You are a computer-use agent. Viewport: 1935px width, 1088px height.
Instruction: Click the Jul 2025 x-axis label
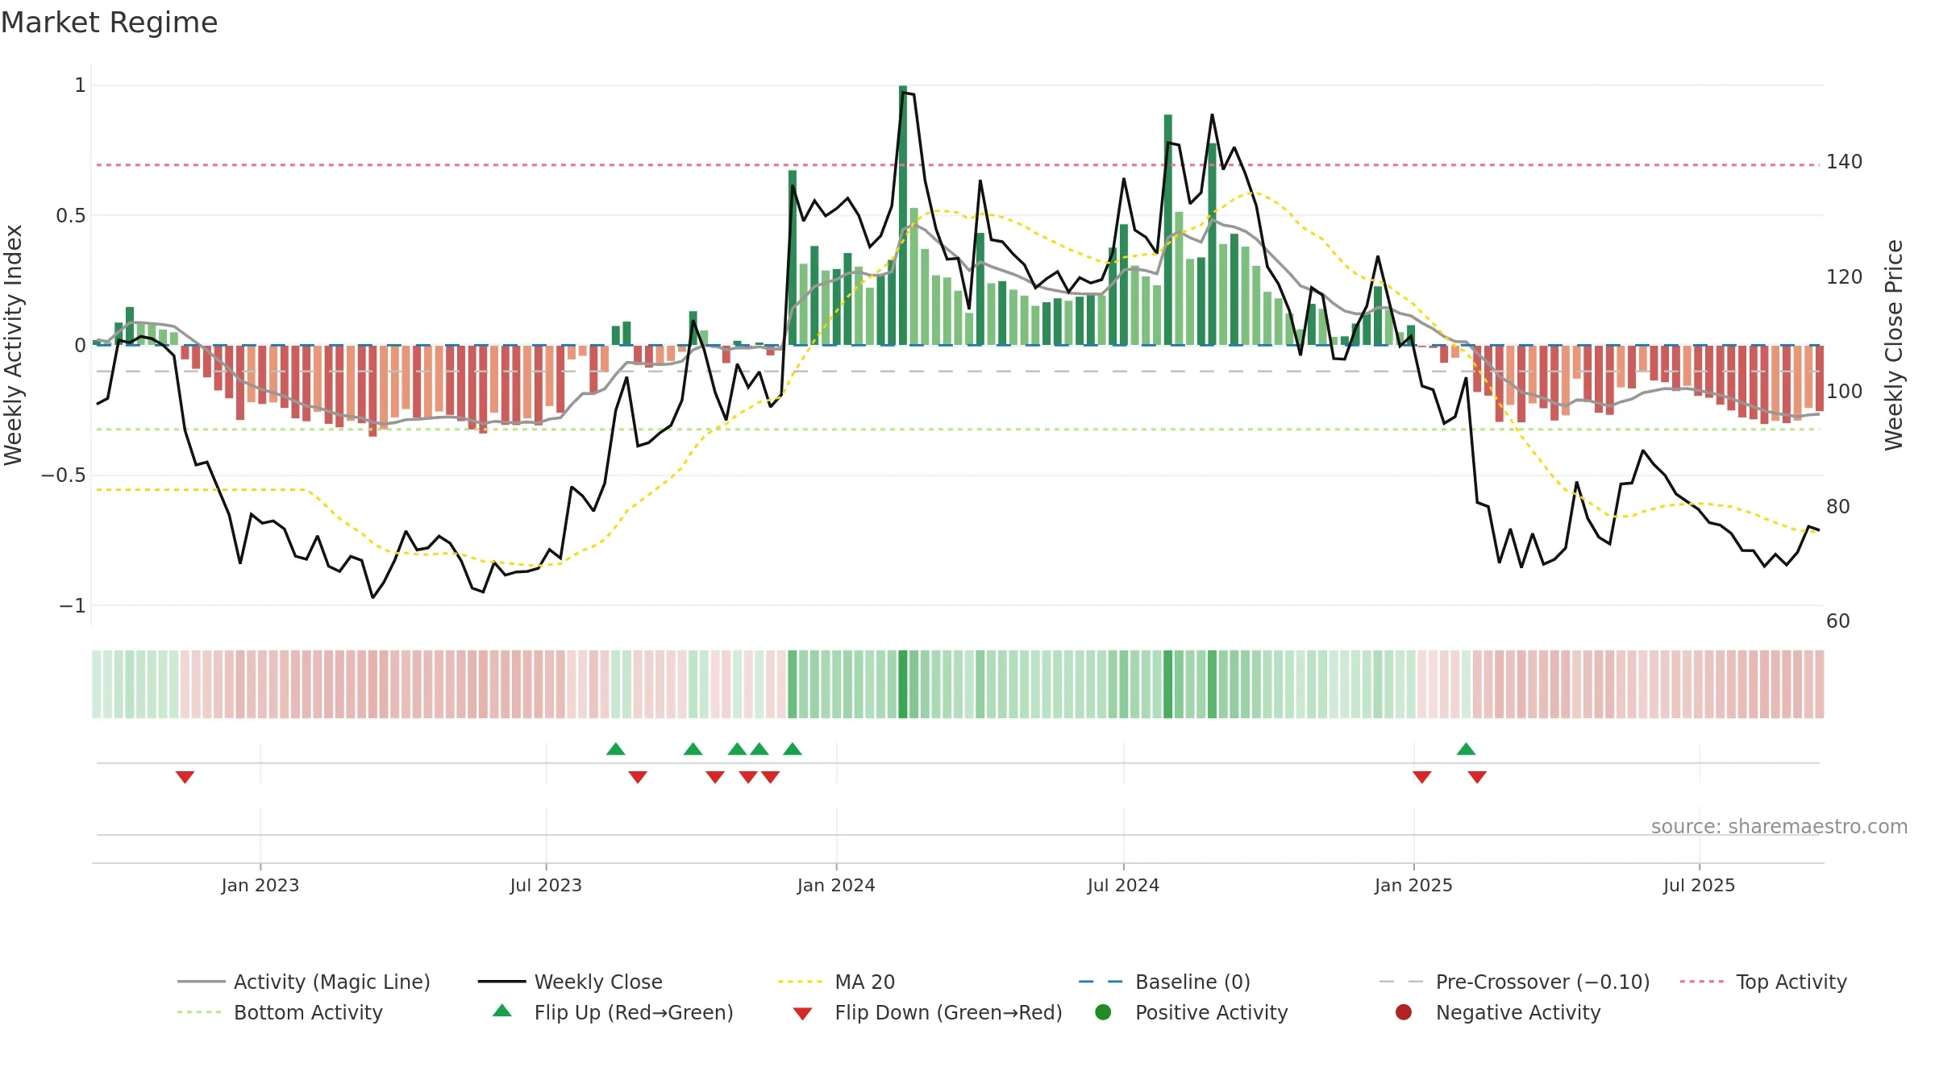pos(1699,885)
